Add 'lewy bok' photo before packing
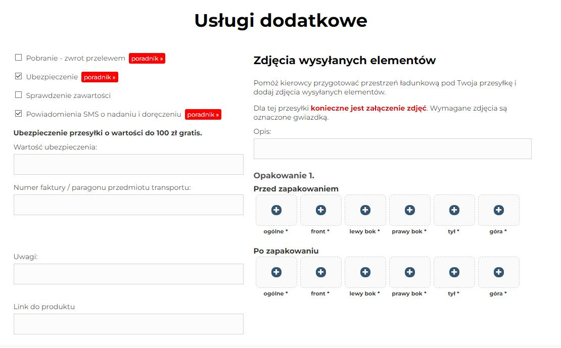The height and width of the screenshot is (348, 561). click(x=365, y=210)
